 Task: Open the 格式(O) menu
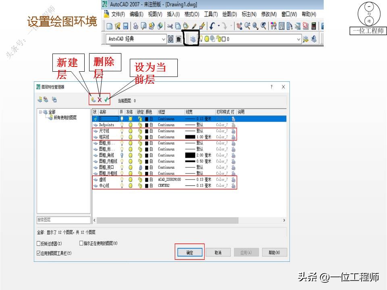(x=192, y=13)
